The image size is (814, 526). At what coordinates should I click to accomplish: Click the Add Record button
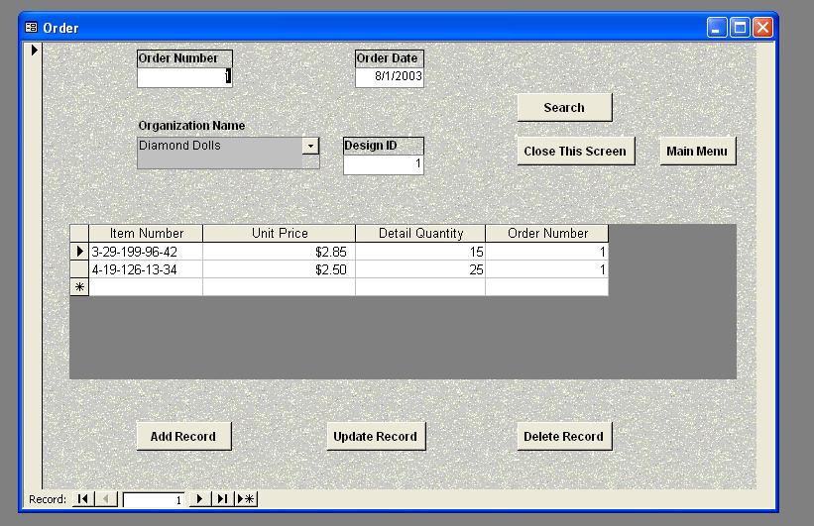point(182,437)
